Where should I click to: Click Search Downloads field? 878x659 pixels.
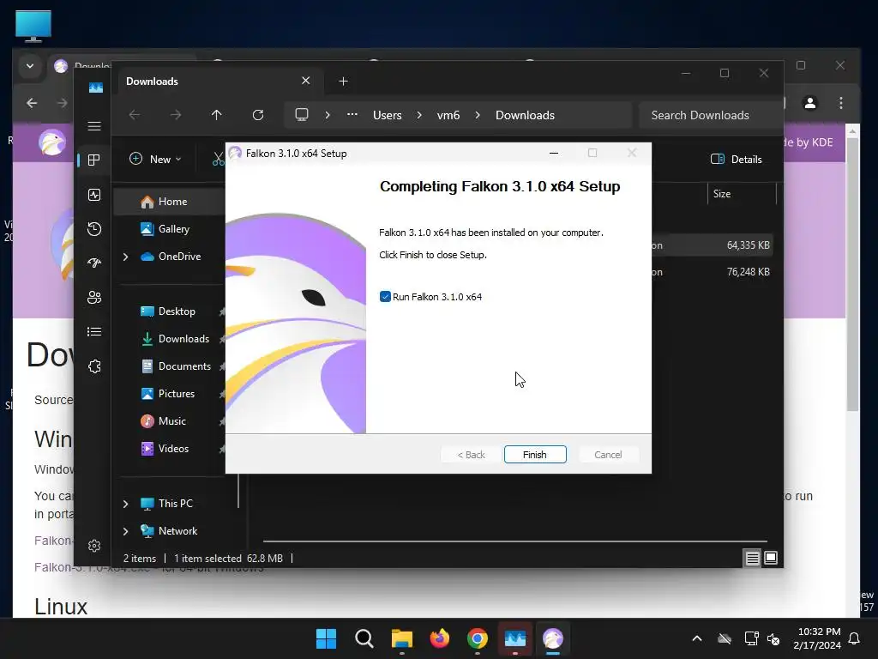click(x=710, y=115)
